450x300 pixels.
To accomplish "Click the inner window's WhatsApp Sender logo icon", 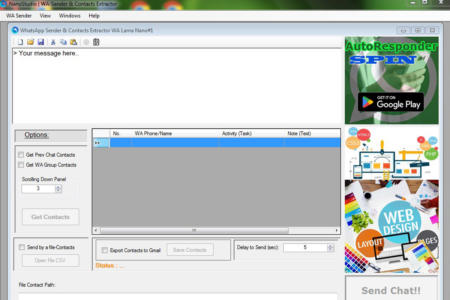I will tap(15, 30).
